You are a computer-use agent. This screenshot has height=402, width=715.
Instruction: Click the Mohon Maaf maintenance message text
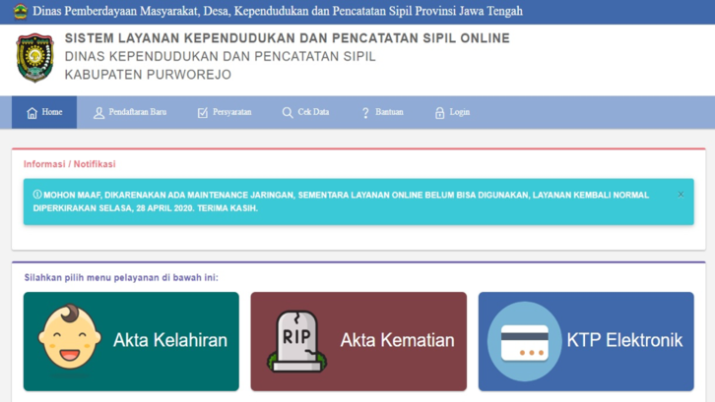341,201
